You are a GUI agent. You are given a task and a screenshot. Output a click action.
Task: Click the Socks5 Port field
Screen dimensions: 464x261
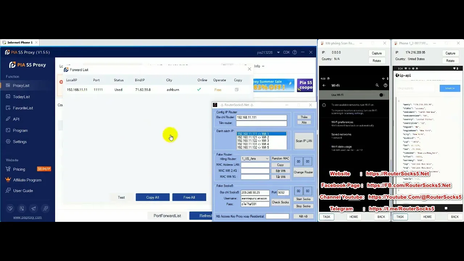(x=283, y=193)
